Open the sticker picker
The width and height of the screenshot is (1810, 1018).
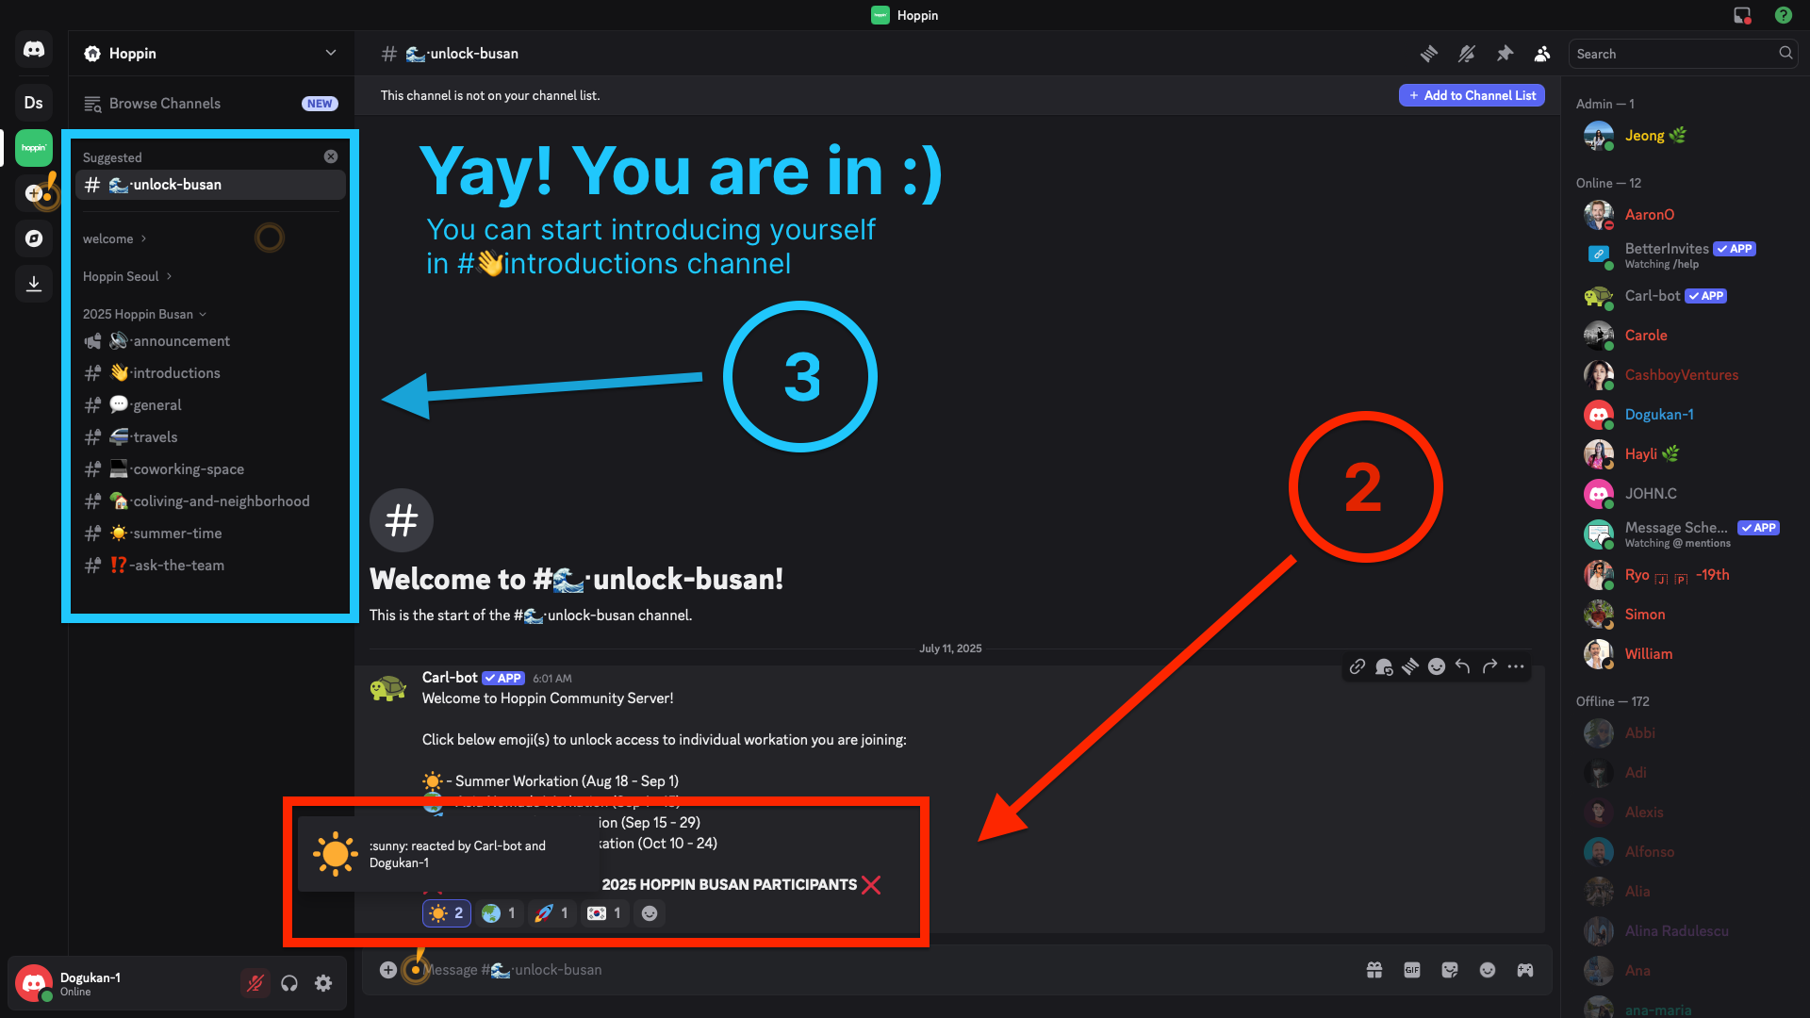(x=1450, y=970)
